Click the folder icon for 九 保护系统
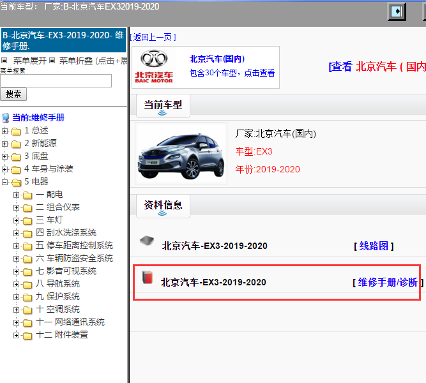426x383 pixels. [x=27, y=297]
